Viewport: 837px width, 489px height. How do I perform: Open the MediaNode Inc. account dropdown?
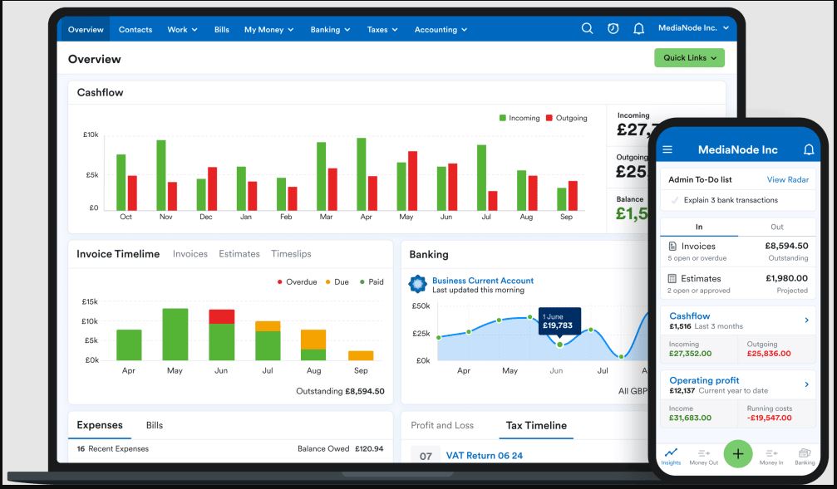(693, 27)
